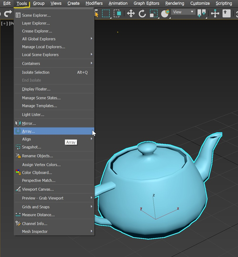
Task: Open the Modifiers menu
Action: point(94,4)
